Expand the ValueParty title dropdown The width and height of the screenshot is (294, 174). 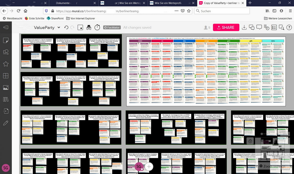click(59, 28)
